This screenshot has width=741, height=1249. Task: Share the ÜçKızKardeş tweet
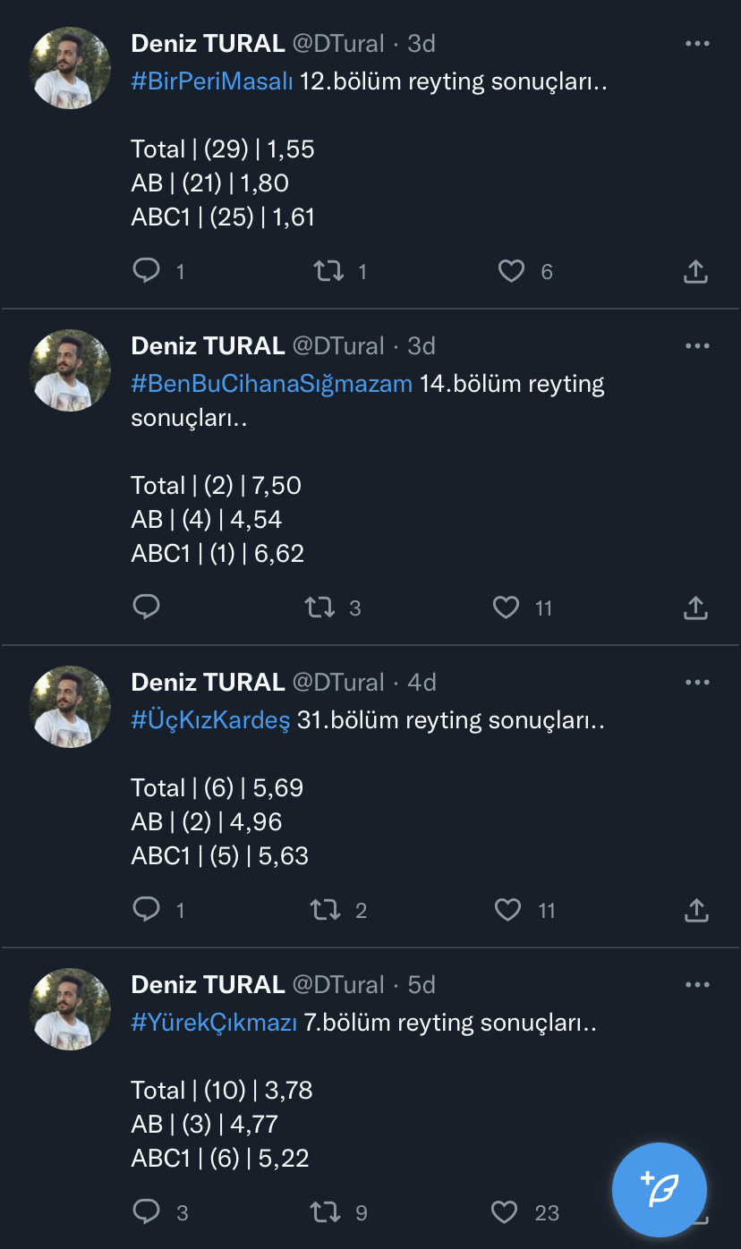tap(695, 911)
